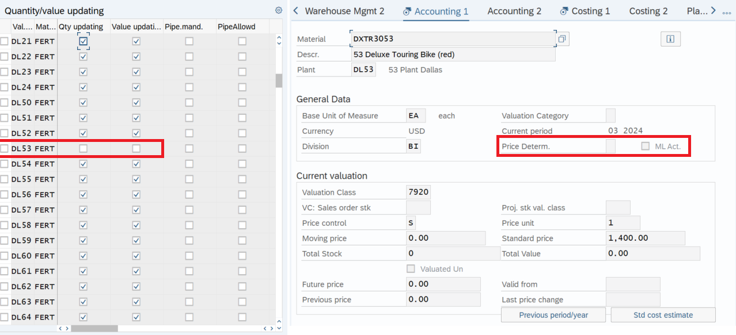This screenshot has height=335, width=736.
Task: Click the FERT cell in DL60 row
Action: (44, 256)
